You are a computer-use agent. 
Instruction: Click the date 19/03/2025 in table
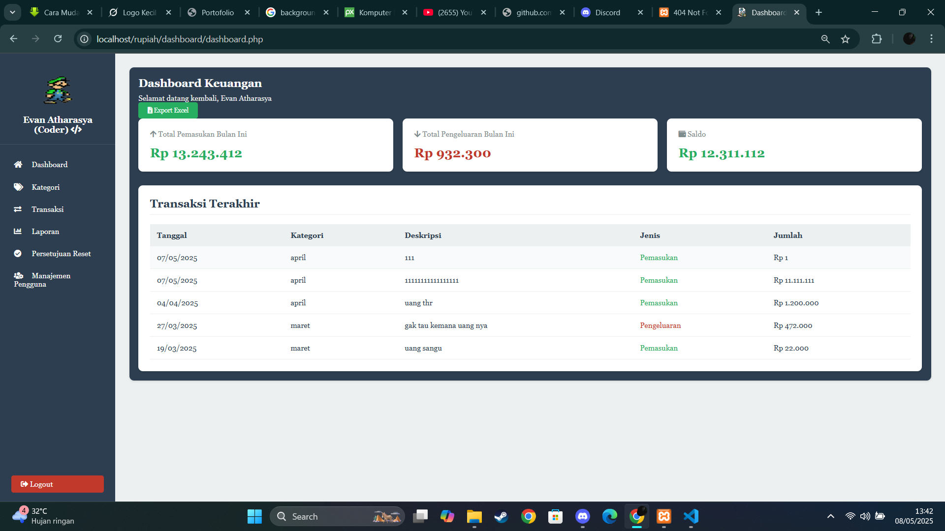point(176,348)
